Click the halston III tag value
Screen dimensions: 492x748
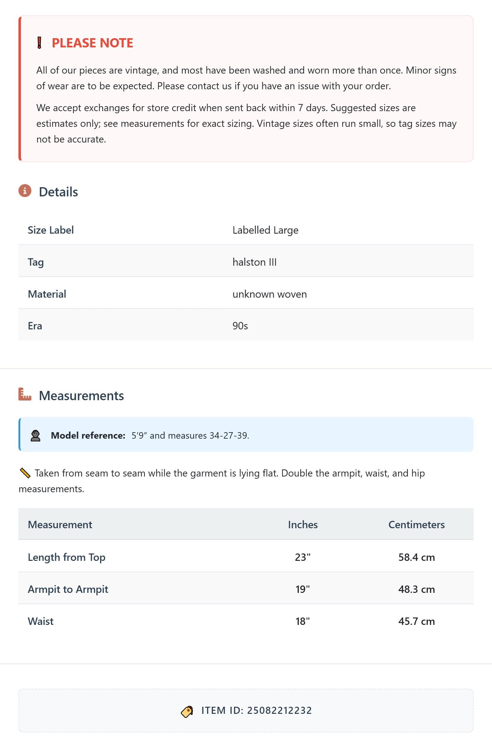click(x=254, y=262)
